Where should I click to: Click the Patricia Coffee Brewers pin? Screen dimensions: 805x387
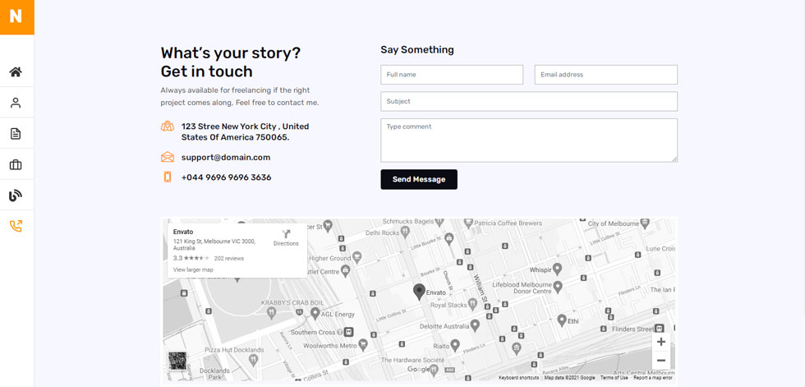point(467,223)
